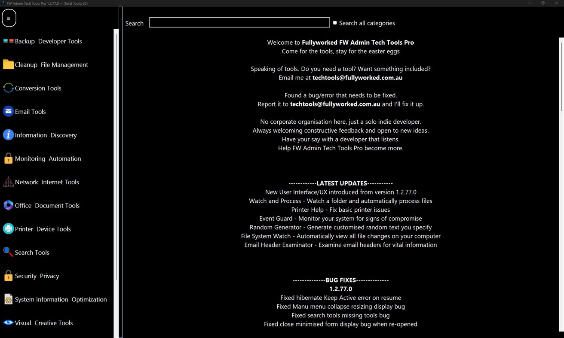564x338 pixels.
Task: Click 'New User Interface/UX introduced' line
Action: click(x=340, y=192)
